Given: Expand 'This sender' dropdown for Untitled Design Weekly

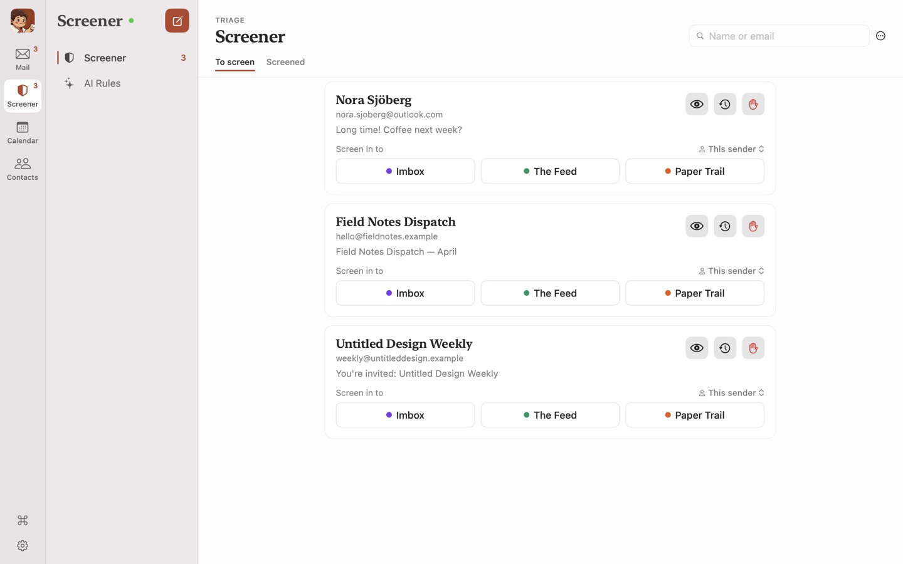Looking at the screenshot, I should (x=731, y=393).
